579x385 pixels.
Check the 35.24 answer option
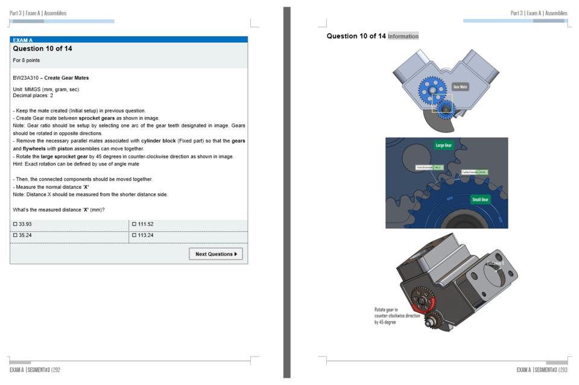click(x=15, y=235)
